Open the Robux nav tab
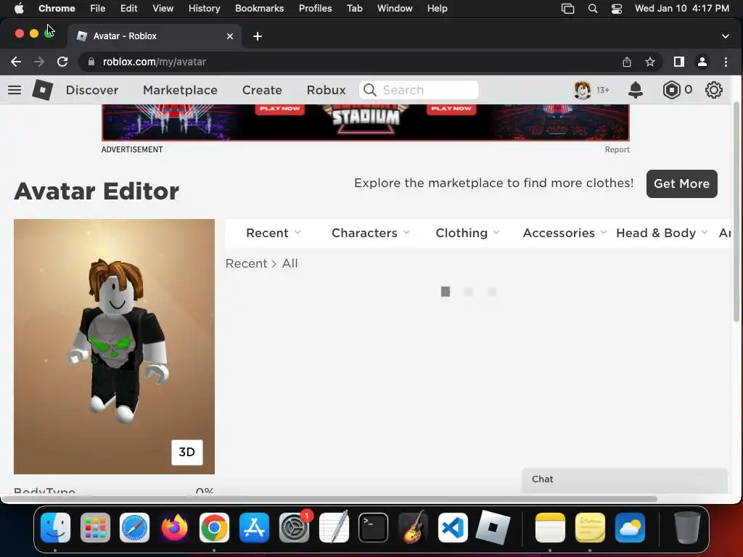Image resolution: width=743 pixels, height=557 pixels. point(326,90)
